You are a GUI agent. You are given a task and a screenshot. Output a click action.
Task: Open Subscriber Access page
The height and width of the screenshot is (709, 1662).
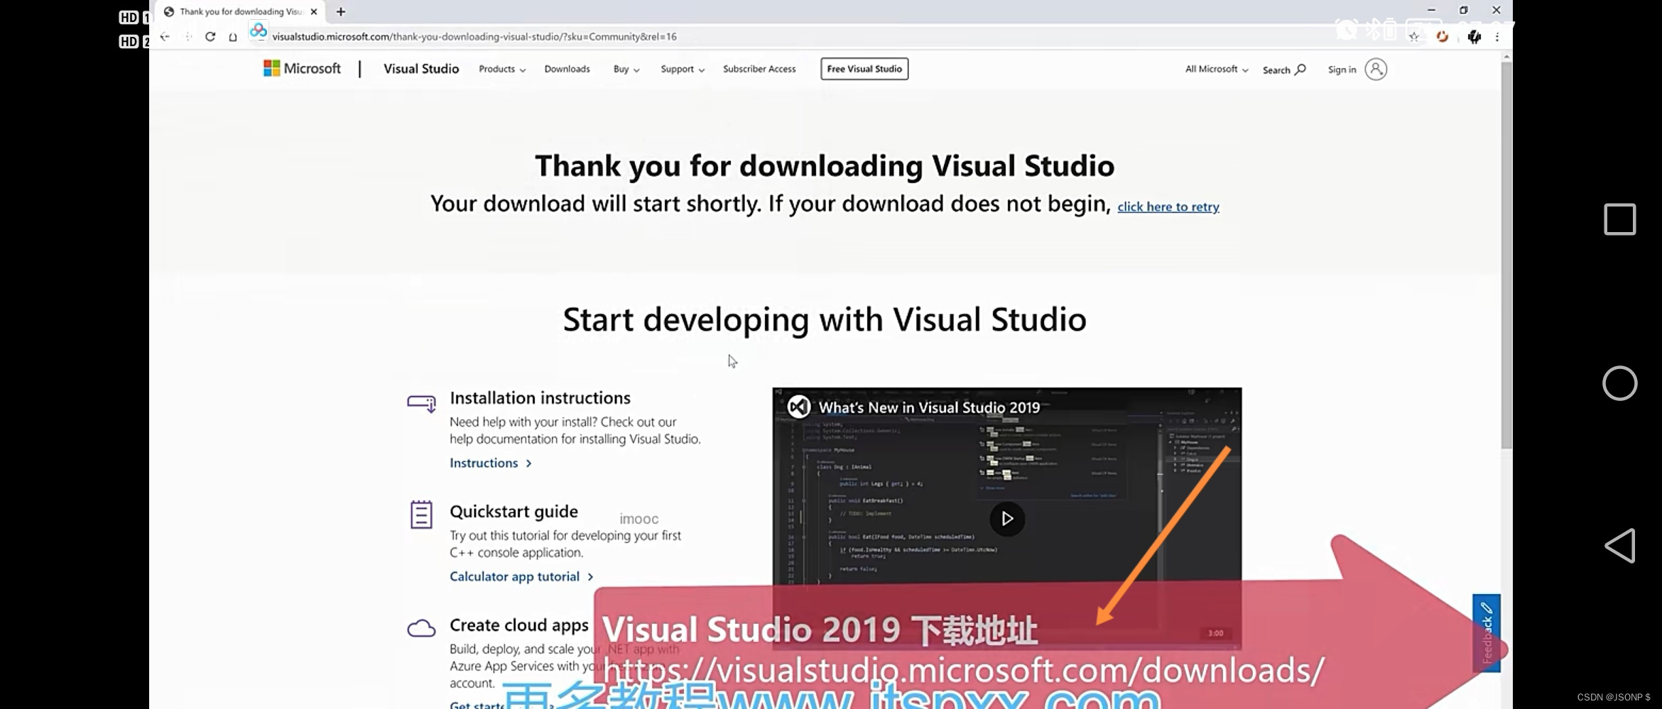coord(759,69)
